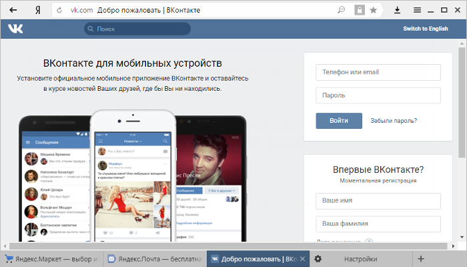Click the VK logo in the header

coord(15,29)
